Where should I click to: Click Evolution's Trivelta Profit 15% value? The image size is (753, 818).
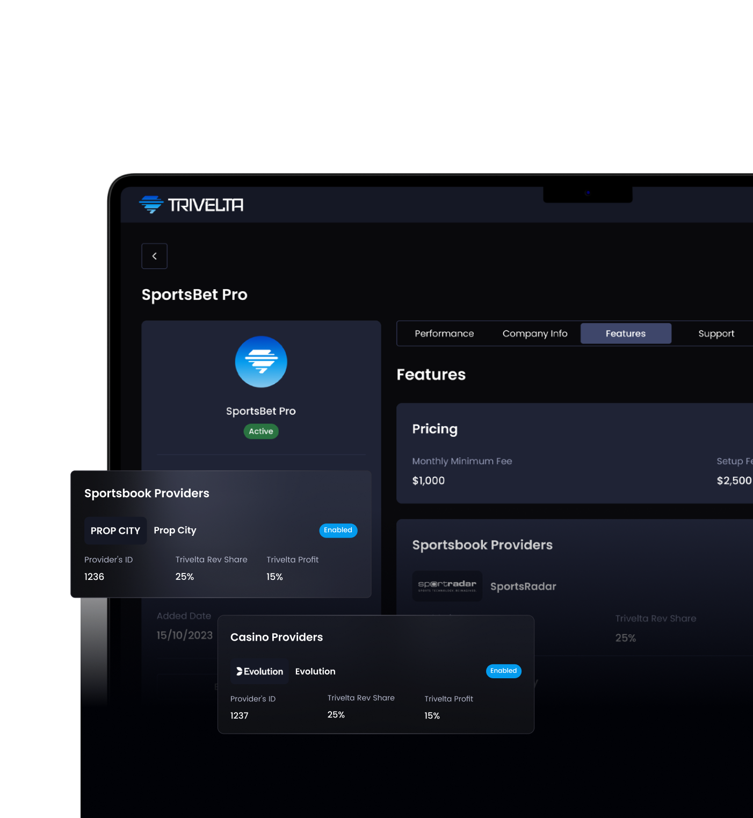coord(432,715)
